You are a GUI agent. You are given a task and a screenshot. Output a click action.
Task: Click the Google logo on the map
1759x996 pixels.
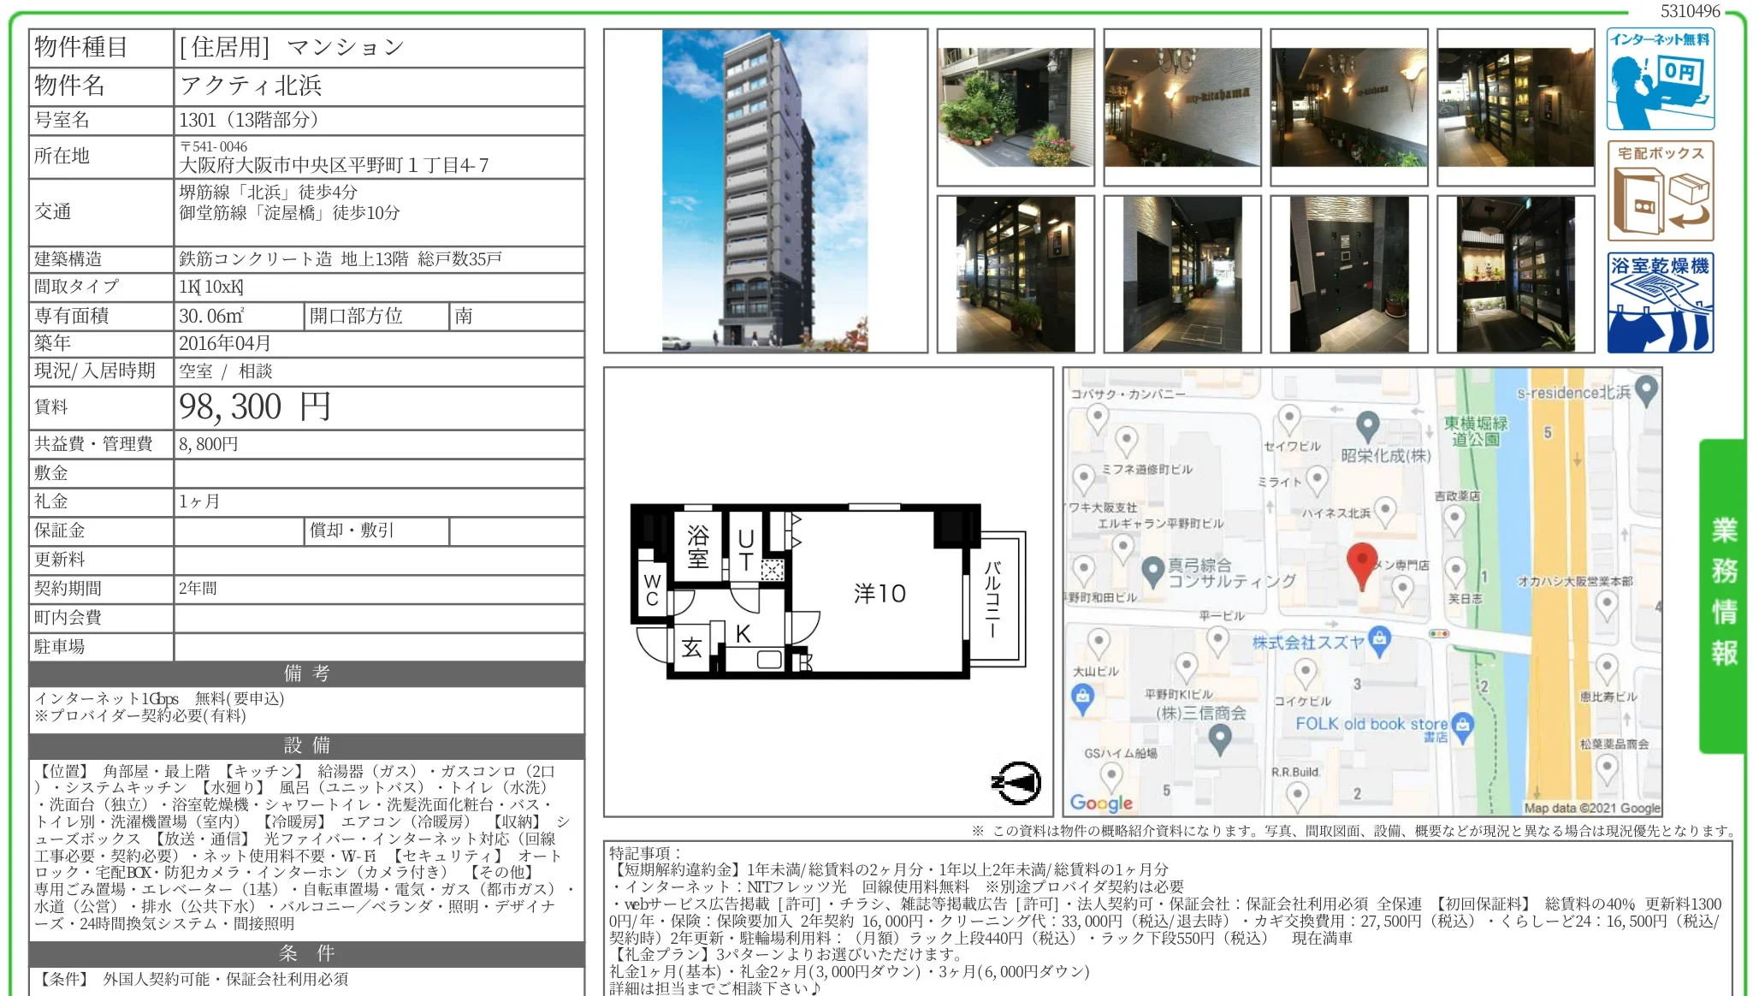coord(1101,803)
